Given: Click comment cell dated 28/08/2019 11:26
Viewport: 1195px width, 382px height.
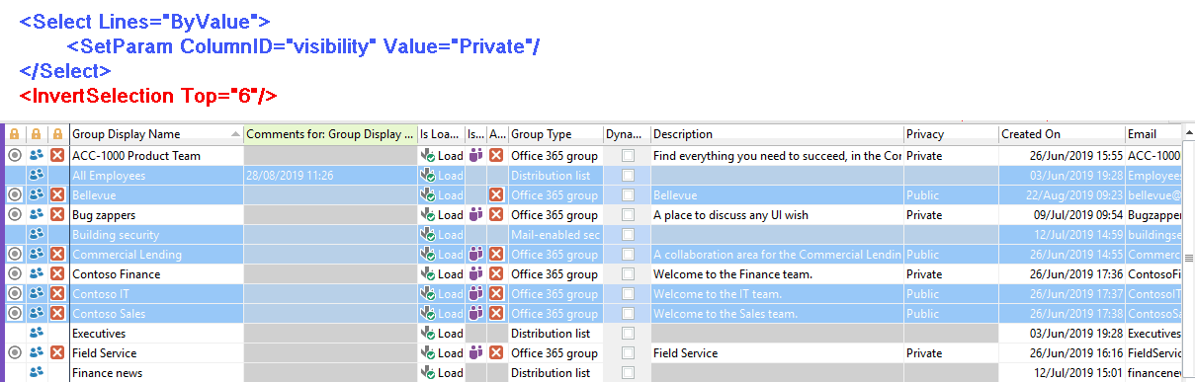Looking at the screenshot, I should (x=330, y=175).
